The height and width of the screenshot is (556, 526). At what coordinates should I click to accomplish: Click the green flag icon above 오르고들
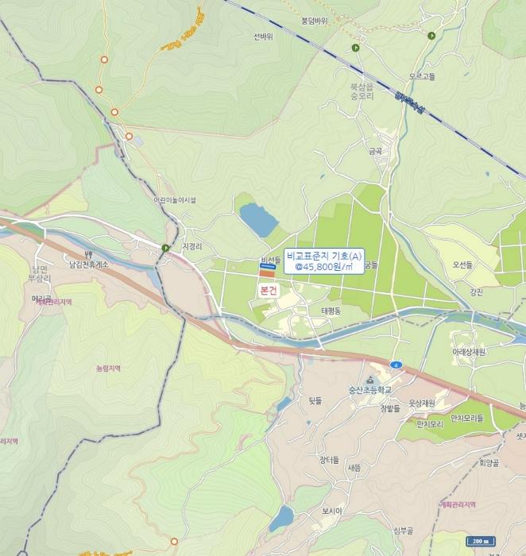(x=431, y=36)
